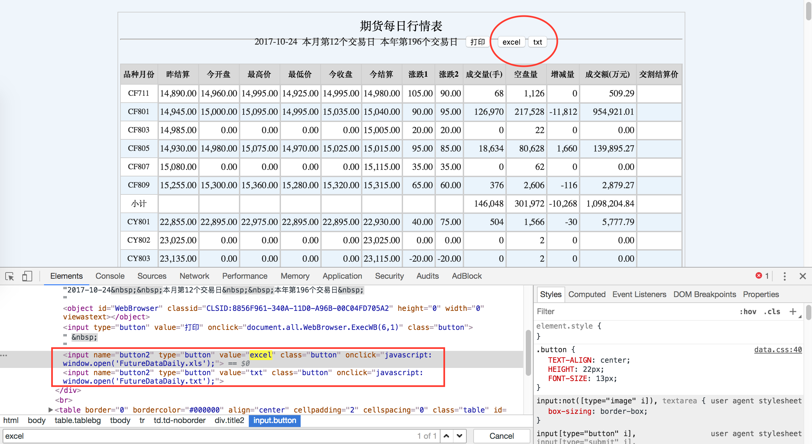This screenshot has width=812, height=444.
Task: Select tbody in the breadcrumb bar
Action: [120, 420]
